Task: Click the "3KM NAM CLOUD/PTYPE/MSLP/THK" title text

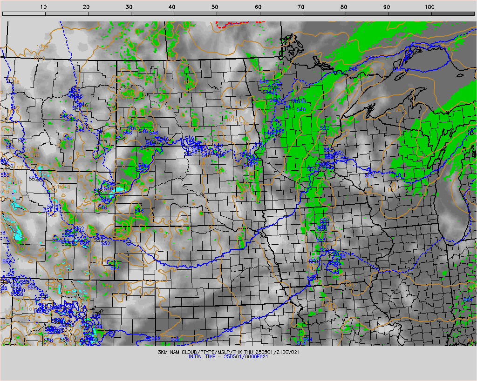Action: point(199,352)
